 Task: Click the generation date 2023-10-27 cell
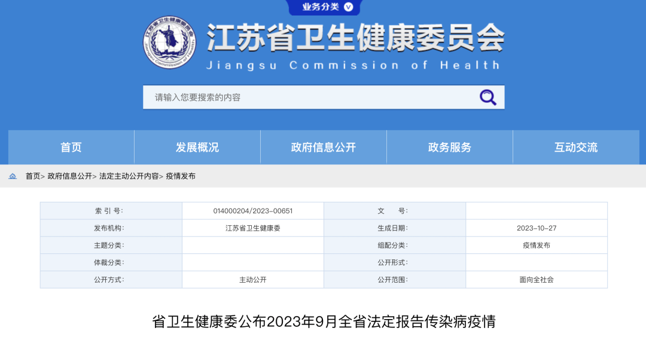tap(537, 228)
